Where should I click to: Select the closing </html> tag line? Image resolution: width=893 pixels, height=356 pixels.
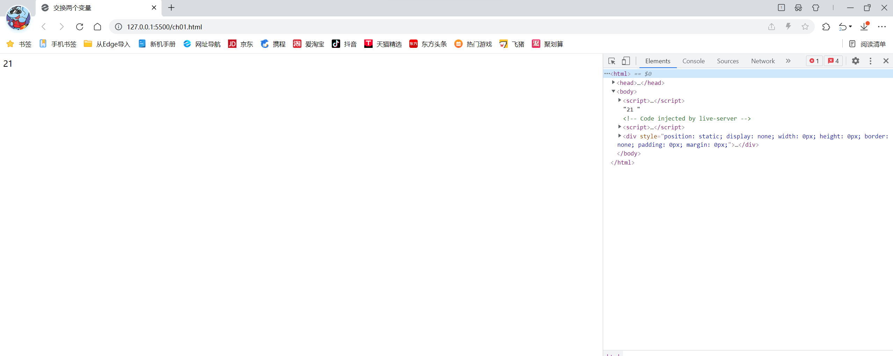tap(622, 162)
